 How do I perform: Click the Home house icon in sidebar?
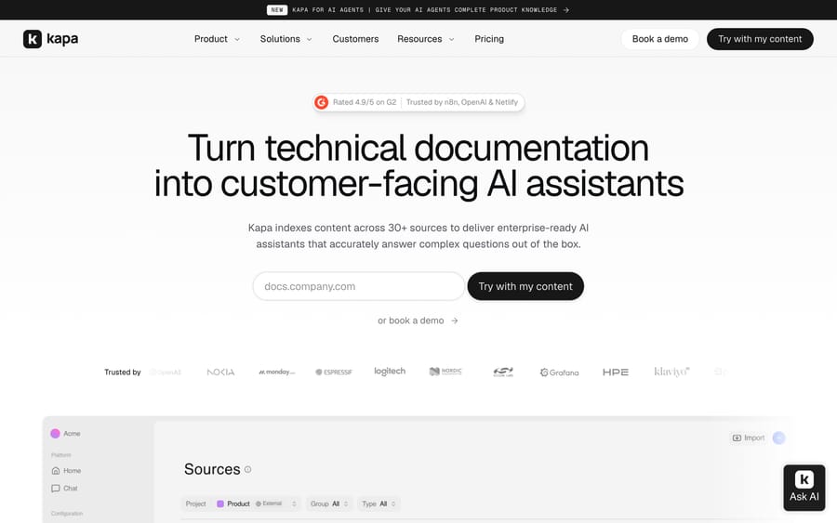[x=56, y=471]
